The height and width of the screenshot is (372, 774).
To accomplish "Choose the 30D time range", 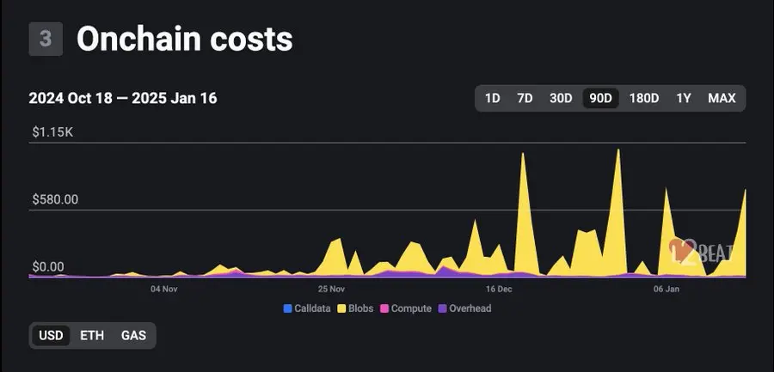I will click(561, 98).
